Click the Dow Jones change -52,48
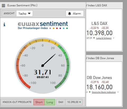 [105, 82]
